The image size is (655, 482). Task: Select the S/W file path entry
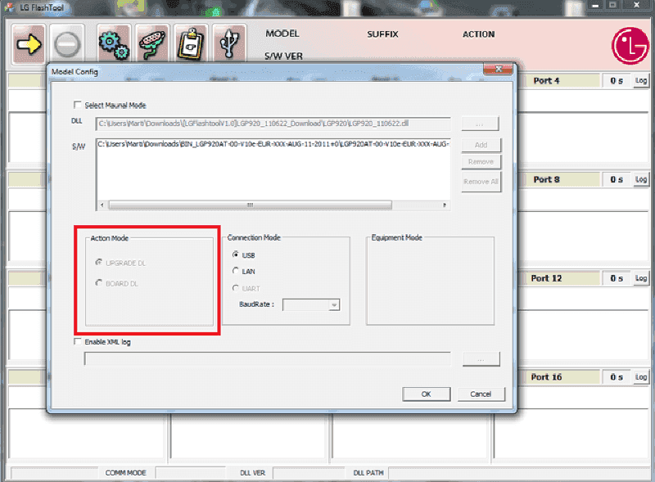coord(273,144)
